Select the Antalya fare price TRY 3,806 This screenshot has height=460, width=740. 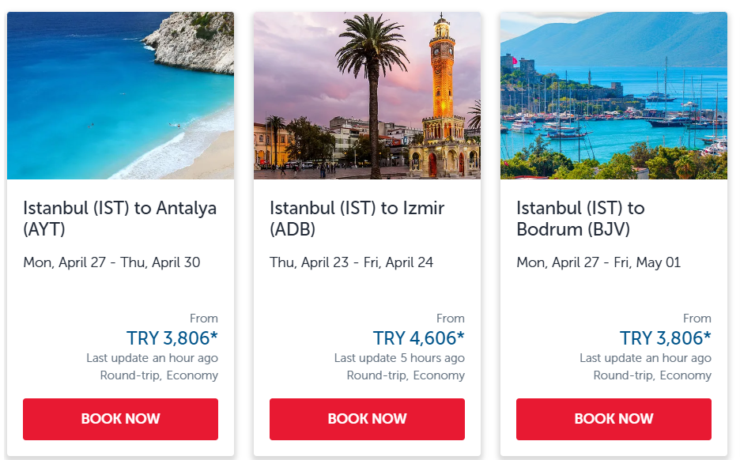point(172,338)
